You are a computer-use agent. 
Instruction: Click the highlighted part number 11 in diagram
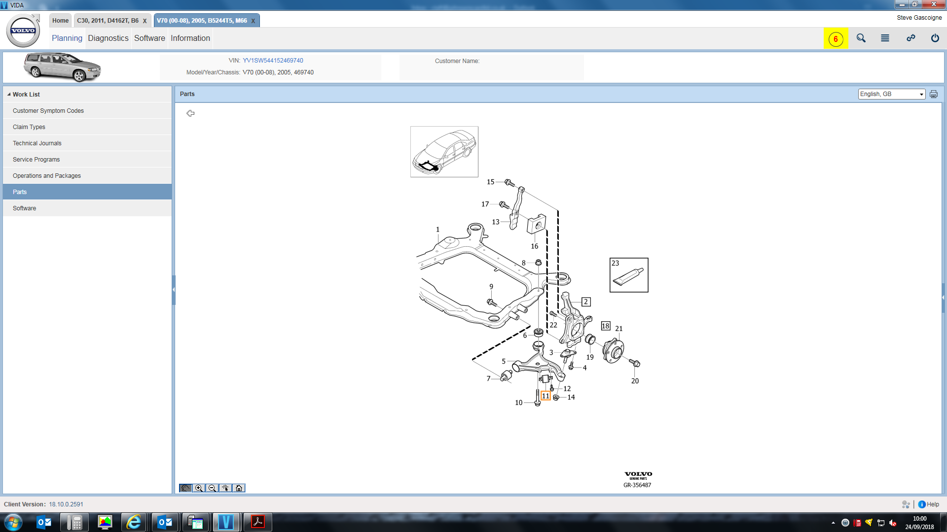click(x=545, y=396)
